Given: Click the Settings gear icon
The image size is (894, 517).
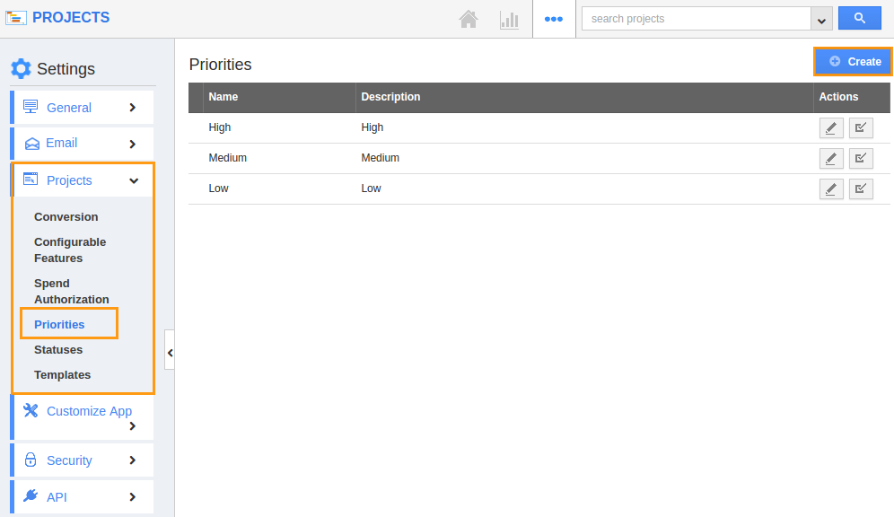Looking at the screenshot, I should (22, 69).
